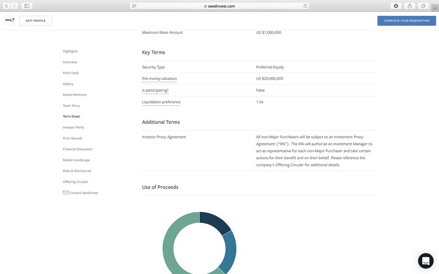This screenshot has height=274, width=439.
Task: Click the Pre-money valuation term
Action: click(159, 79)
